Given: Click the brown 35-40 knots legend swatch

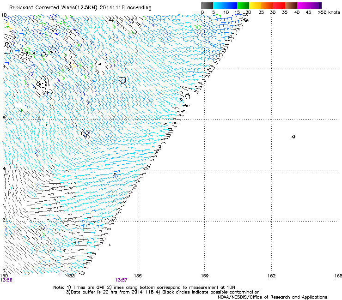Looking at the screenshot, I should click(291, 6).
